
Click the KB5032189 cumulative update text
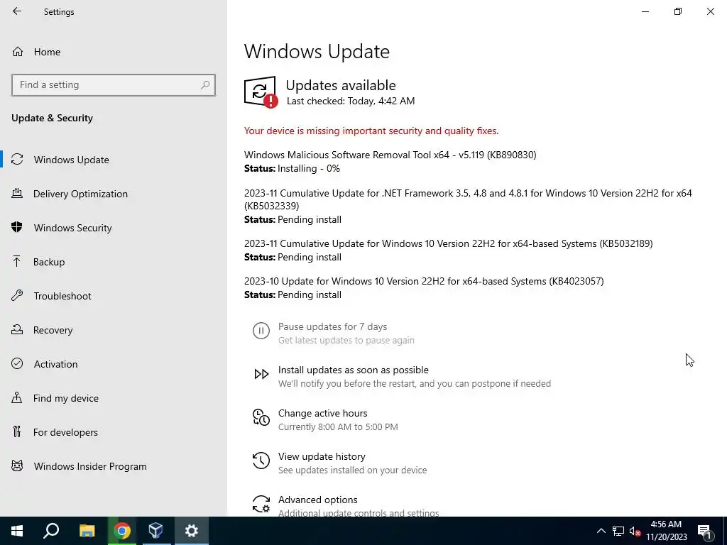pos(449,243)
